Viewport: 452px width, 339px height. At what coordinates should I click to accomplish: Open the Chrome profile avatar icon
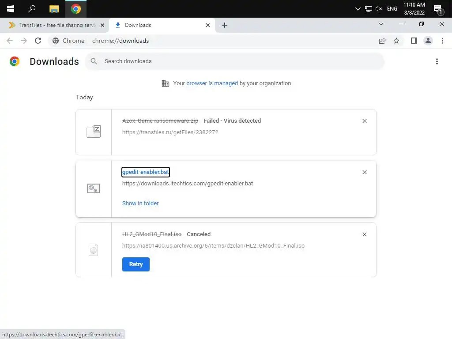tap(428, 41)
